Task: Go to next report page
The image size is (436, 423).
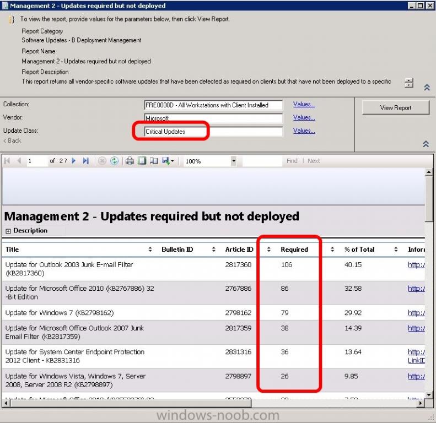Action: coord(74,161)
